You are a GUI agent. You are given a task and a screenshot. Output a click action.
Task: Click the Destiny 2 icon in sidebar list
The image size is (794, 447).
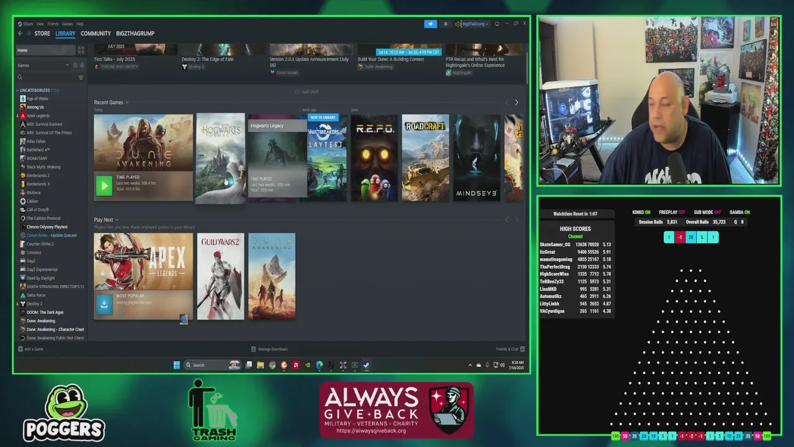pyautogui.click(x=23, y=304)
